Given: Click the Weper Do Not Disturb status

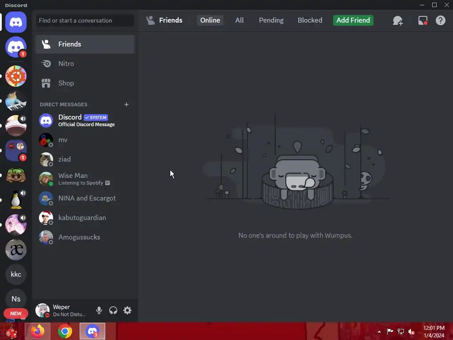Looking at the screenshot, I should pyautogui.click(x=69, y=314).
